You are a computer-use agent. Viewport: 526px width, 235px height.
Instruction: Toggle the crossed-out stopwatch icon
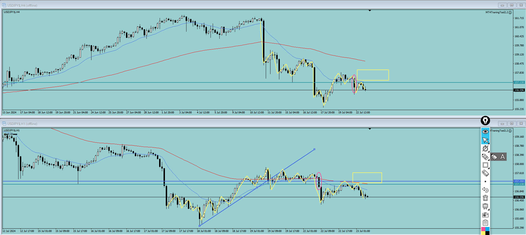tap(485, 148)
